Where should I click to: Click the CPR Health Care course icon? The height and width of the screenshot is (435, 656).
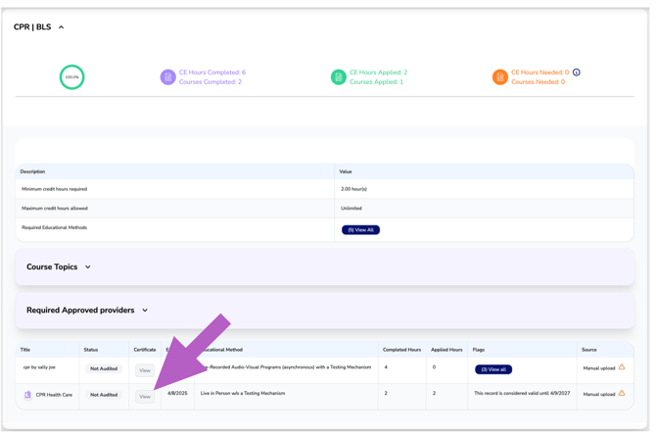27,395
